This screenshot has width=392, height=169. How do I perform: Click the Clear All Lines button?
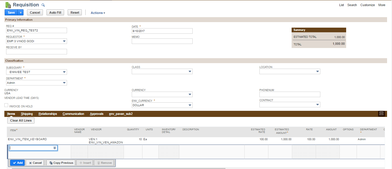(21, 120)
